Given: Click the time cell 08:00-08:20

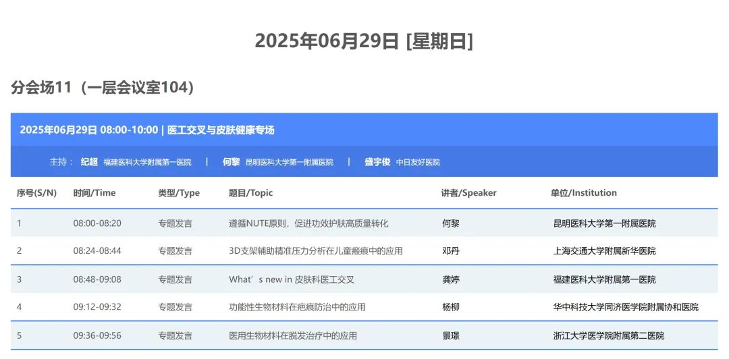Looking at the screenshot, I should [x=97, y=223].
